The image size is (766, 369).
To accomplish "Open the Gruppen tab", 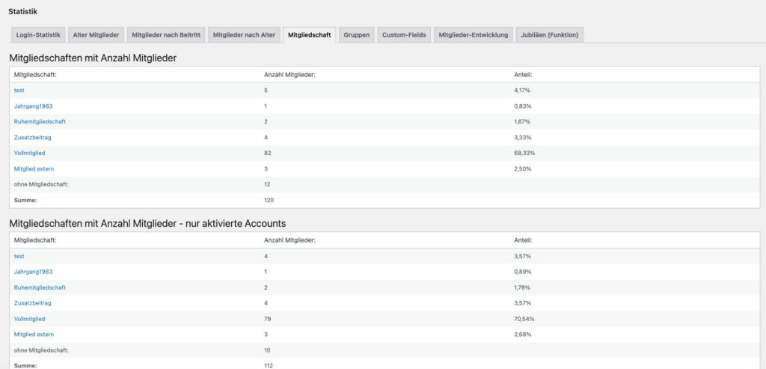I will coord(357,35).
